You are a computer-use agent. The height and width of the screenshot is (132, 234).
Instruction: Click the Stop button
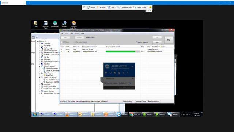(157, 43)
